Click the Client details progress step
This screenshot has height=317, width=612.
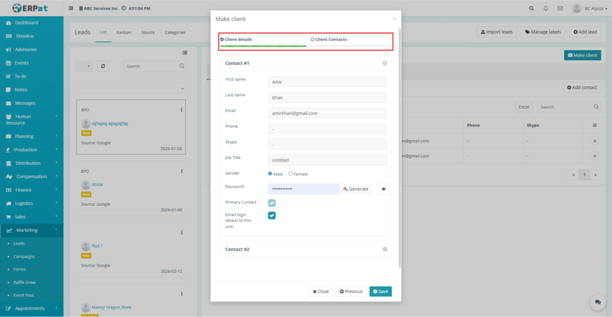click(x=238, y=39)
